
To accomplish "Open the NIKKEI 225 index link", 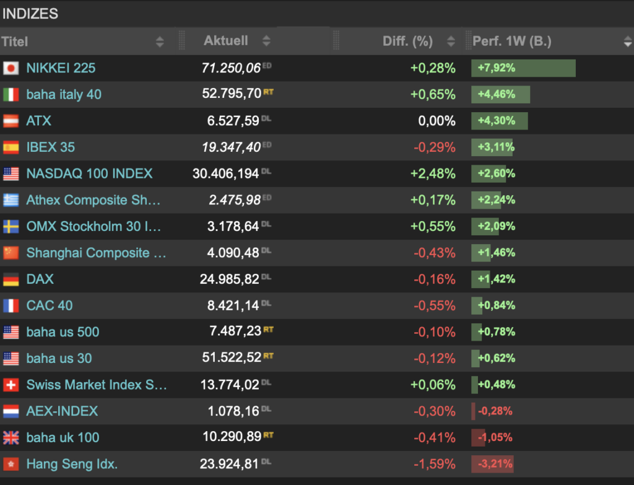I will pos(61,68).
